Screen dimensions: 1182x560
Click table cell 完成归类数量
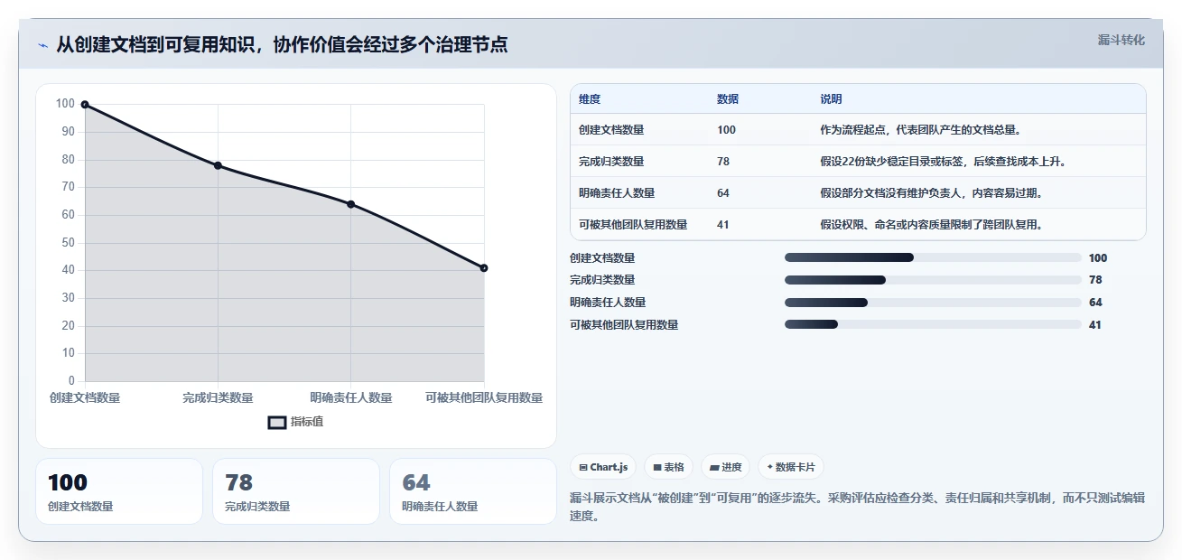click(x=611, y=162)
